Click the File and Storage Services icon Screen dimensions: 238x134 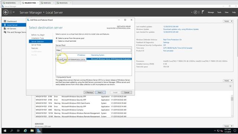click(x=5, y=32)
